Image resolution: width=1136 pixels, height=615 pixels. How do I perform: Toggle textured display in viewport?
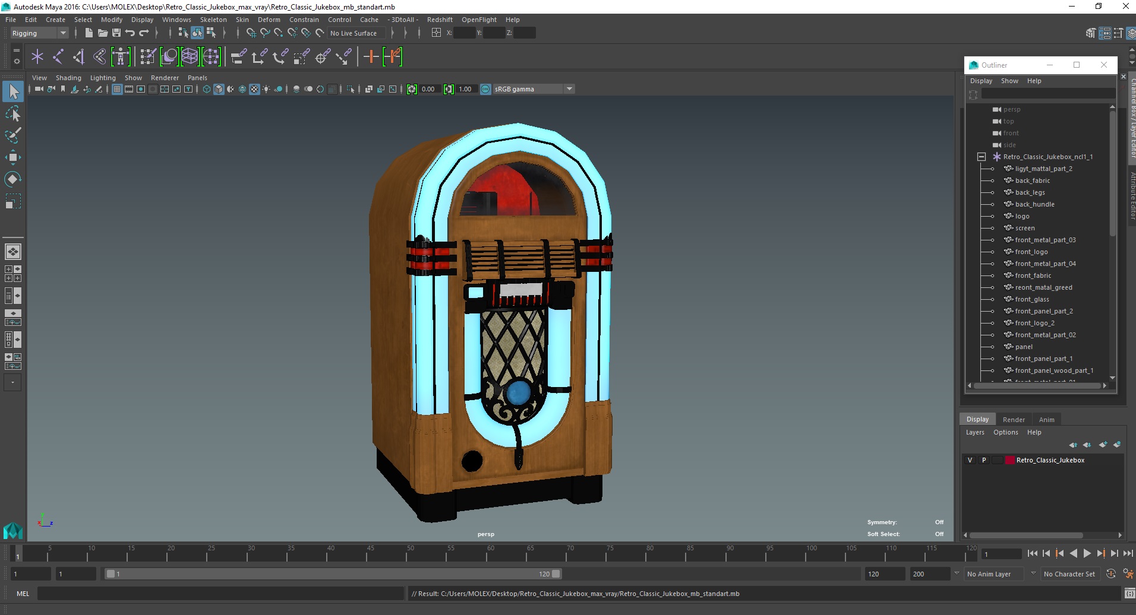pos(254,89)
